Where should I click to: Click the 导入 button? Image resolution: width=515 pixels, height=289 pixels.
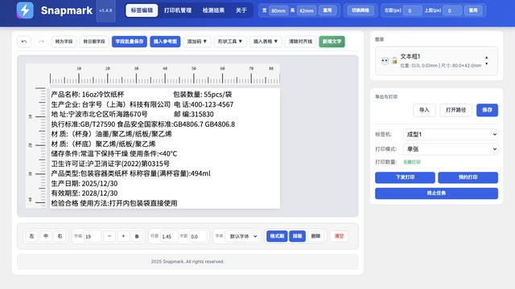(424, 110)
